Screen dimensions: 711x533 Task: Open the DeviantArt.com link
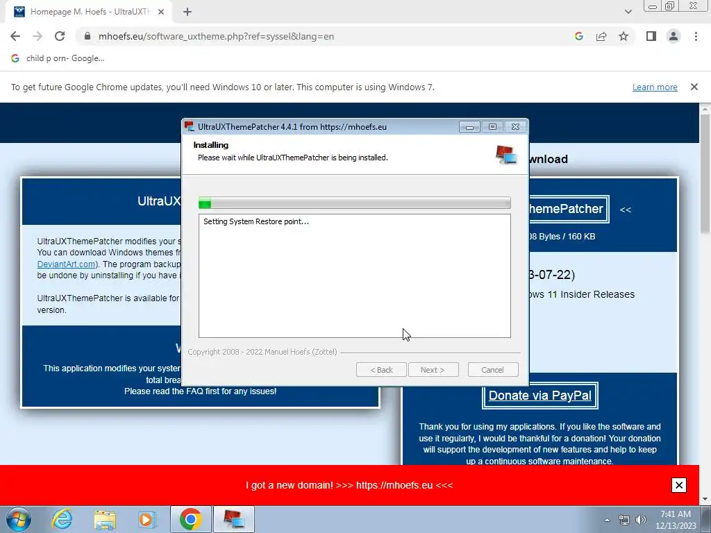pos(66,264)
